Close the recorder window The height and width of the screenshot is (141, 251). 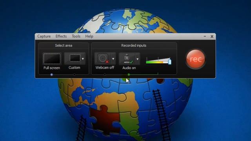point(212,36)
